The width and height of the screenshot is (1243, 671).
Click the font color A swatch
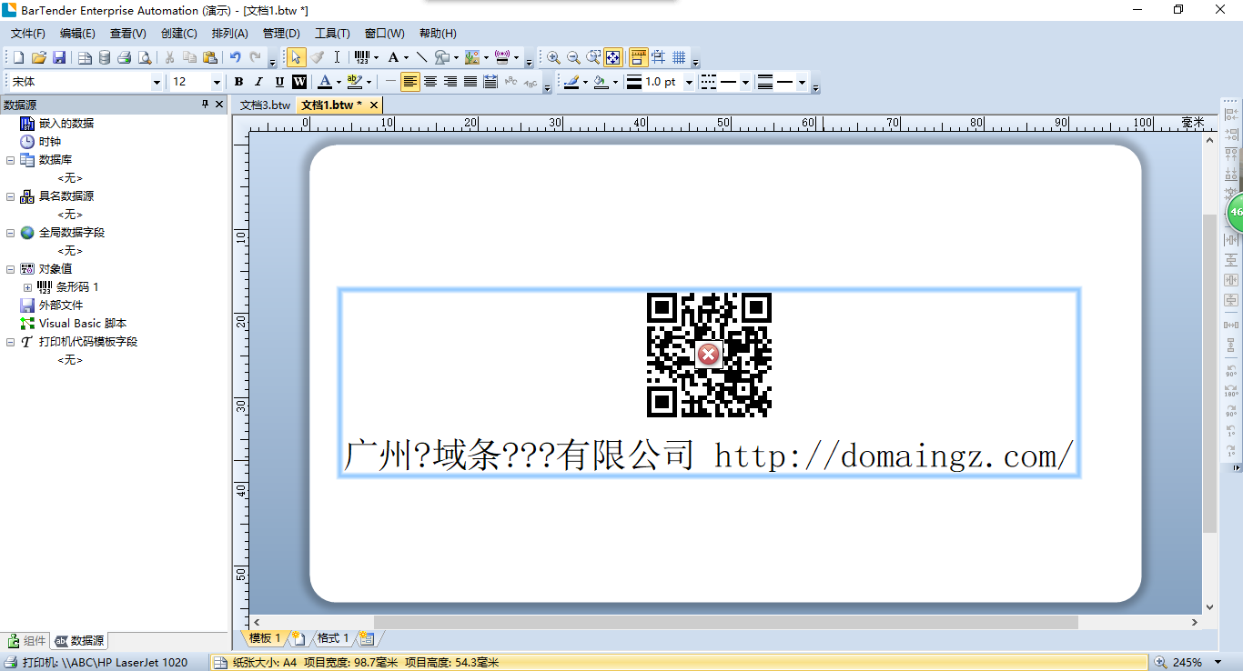coord(324,82)
